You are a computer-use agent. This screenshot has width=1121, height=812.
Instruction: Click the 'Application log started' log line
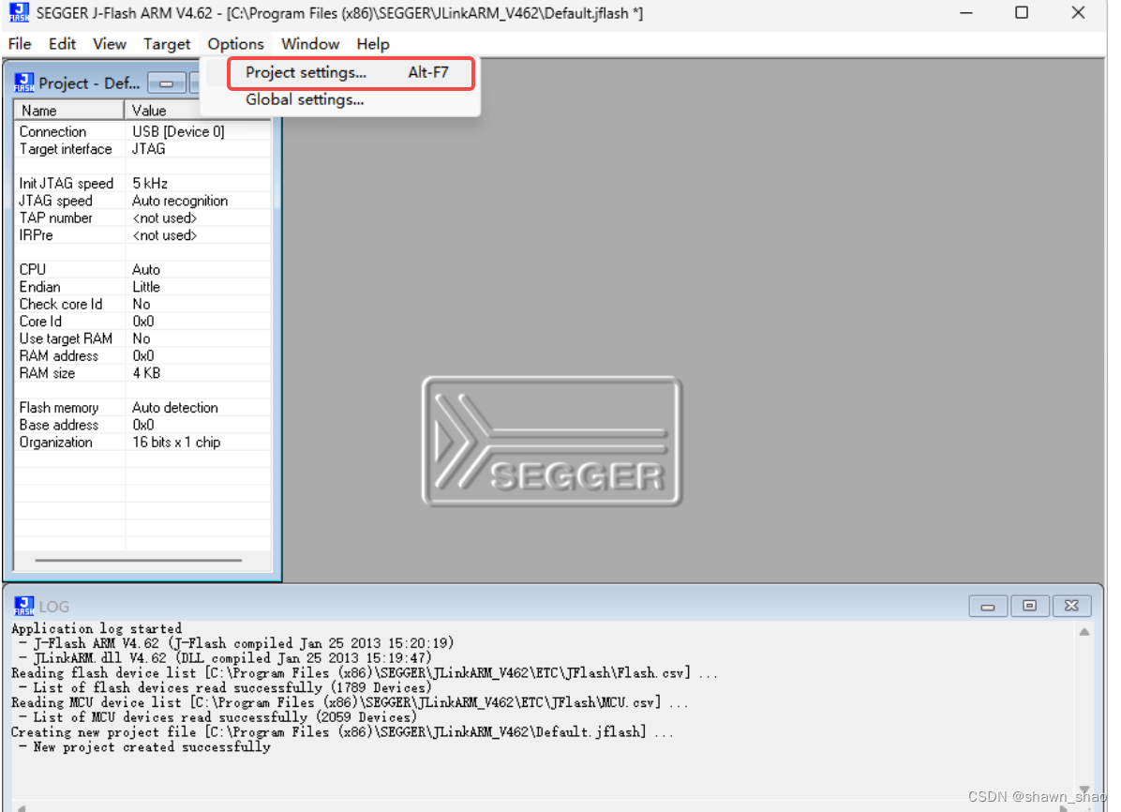97,628
